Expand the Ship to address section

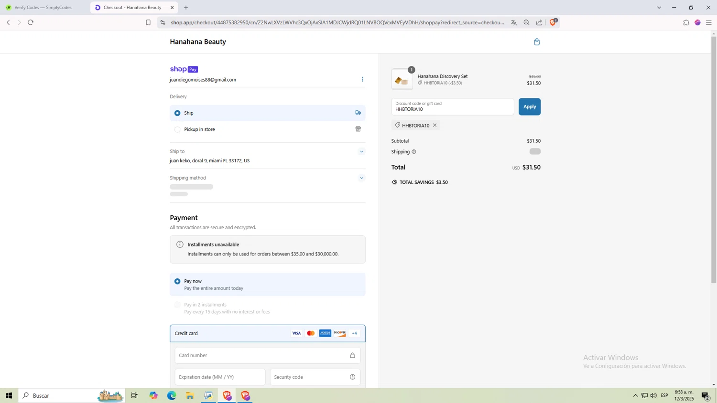361,152
